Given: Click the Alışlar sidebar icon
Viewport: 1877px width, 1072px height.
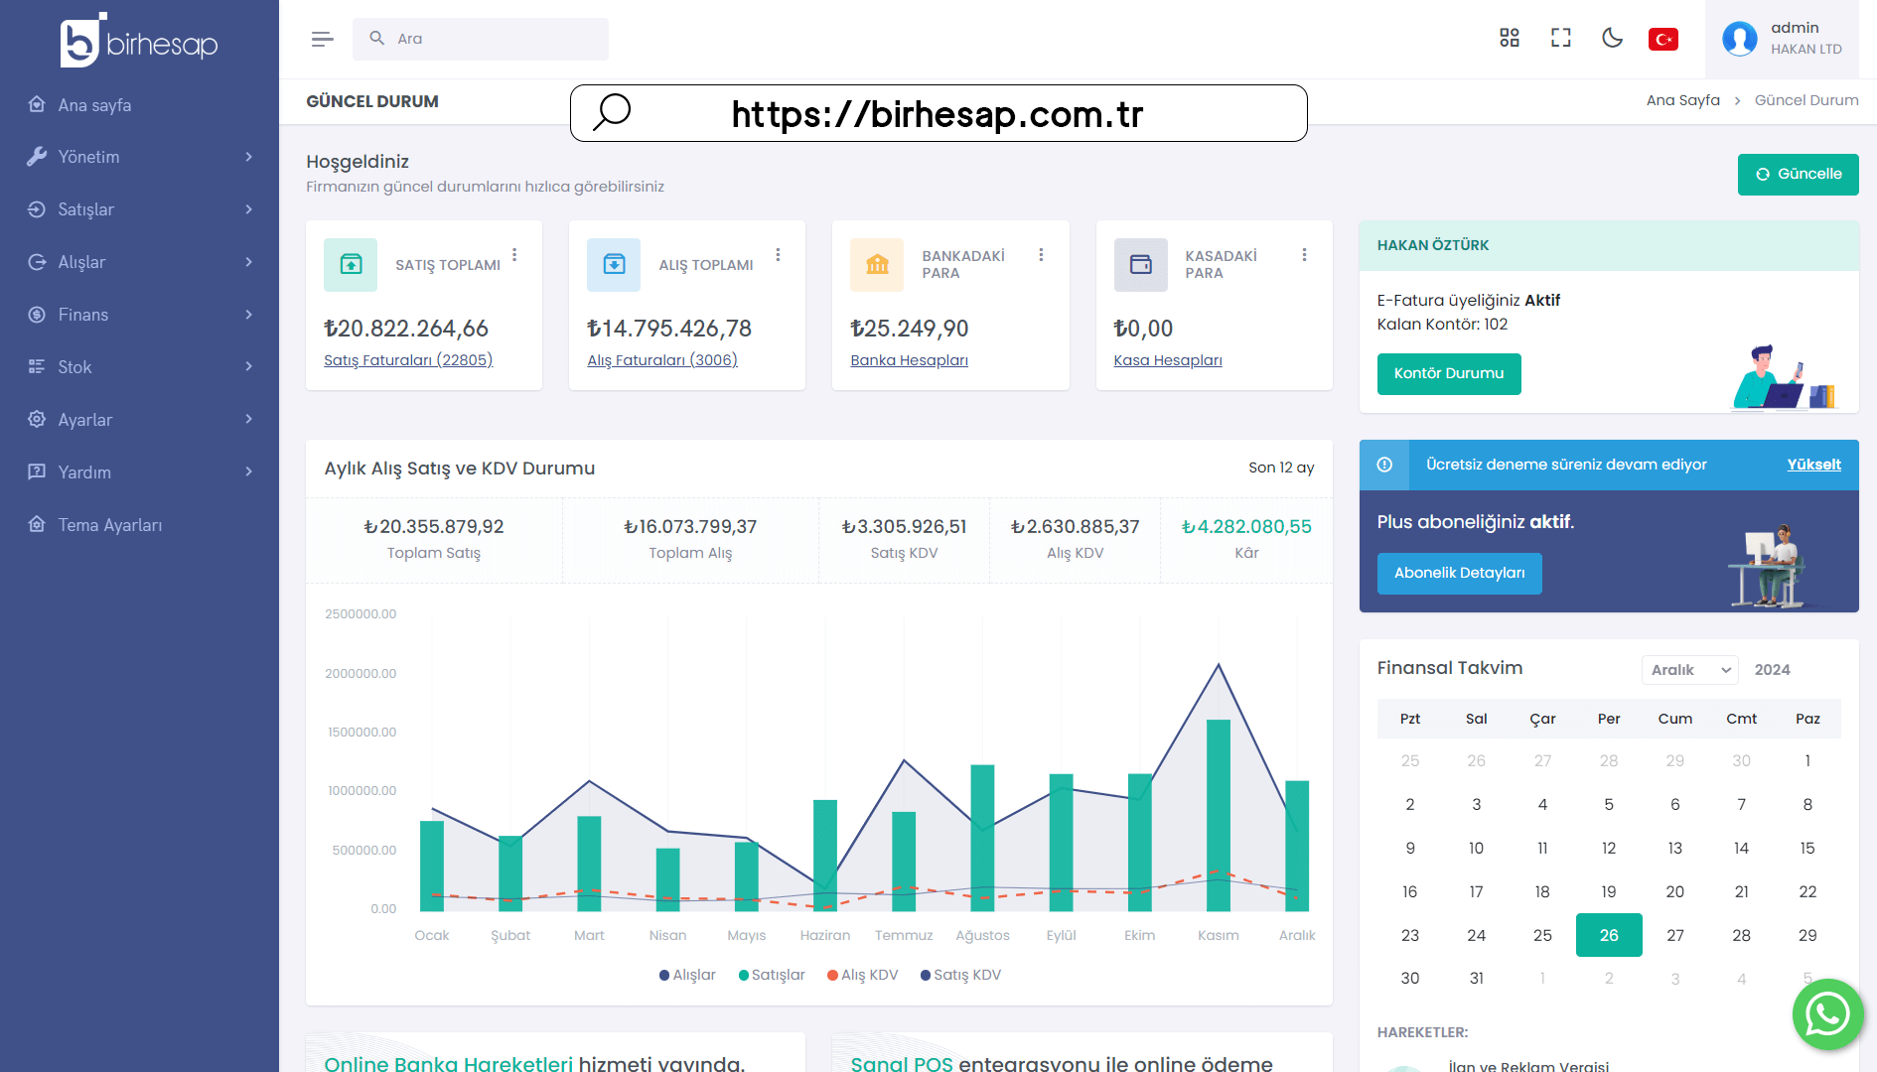Looking at the screenshot, I should click(37, 262).
